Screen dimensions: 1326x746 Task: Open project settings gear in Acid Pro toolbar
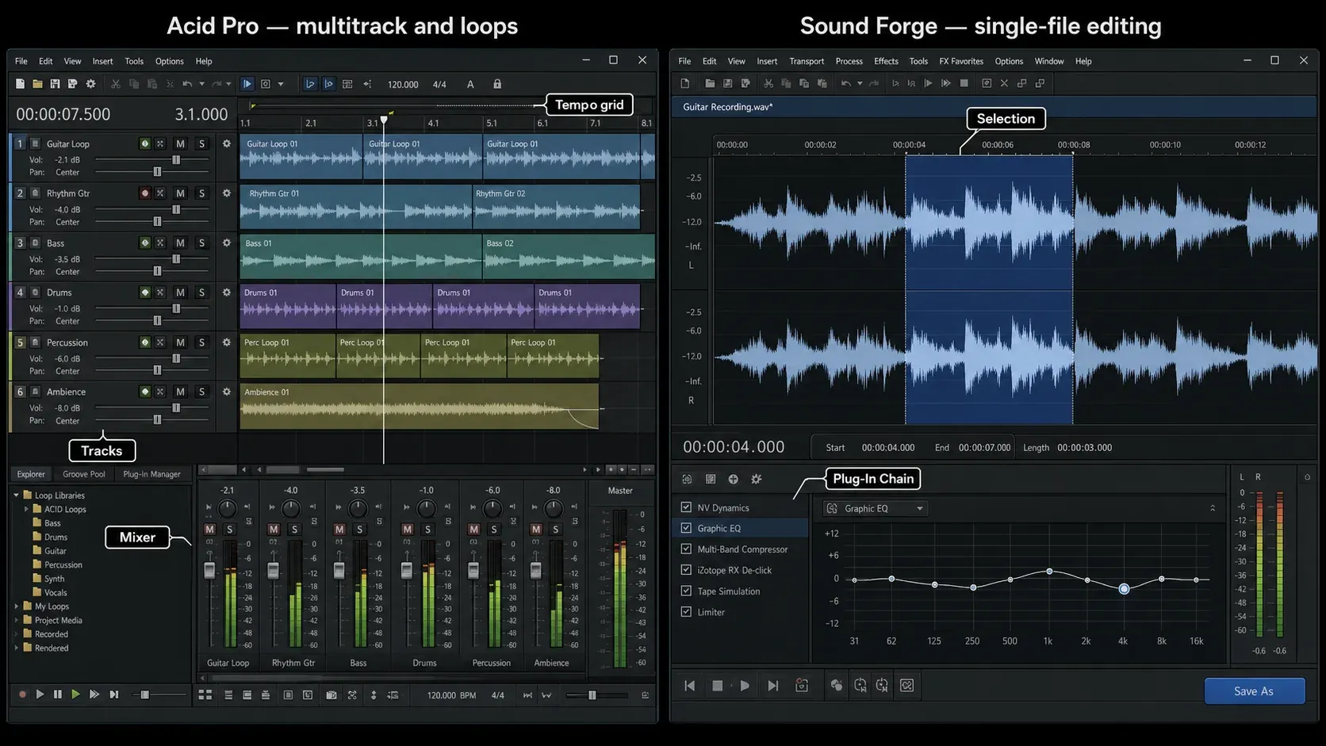(x=90, y=84)
